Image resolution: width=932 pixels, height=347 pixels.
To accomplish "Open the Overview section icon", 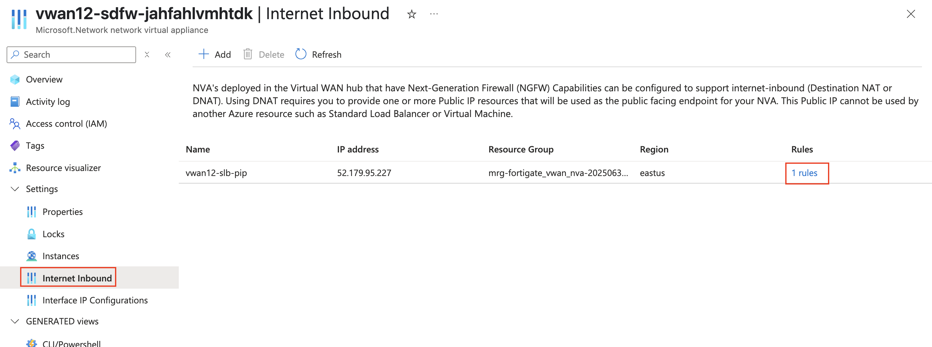I will tap(15, 79).
